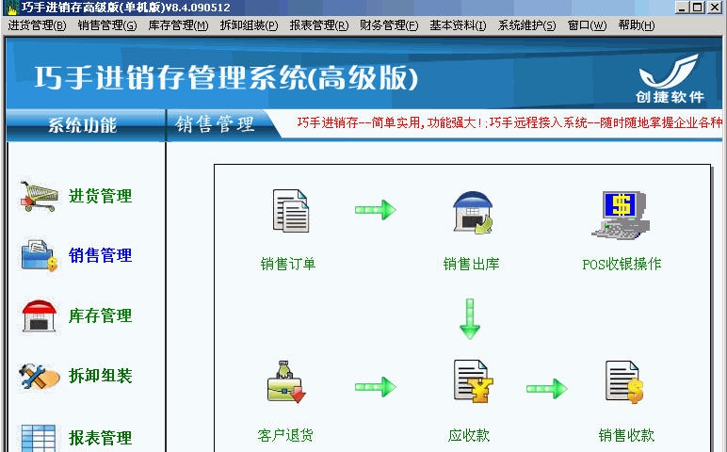Open the 进货管理(B) menu

tap(37, 25)
